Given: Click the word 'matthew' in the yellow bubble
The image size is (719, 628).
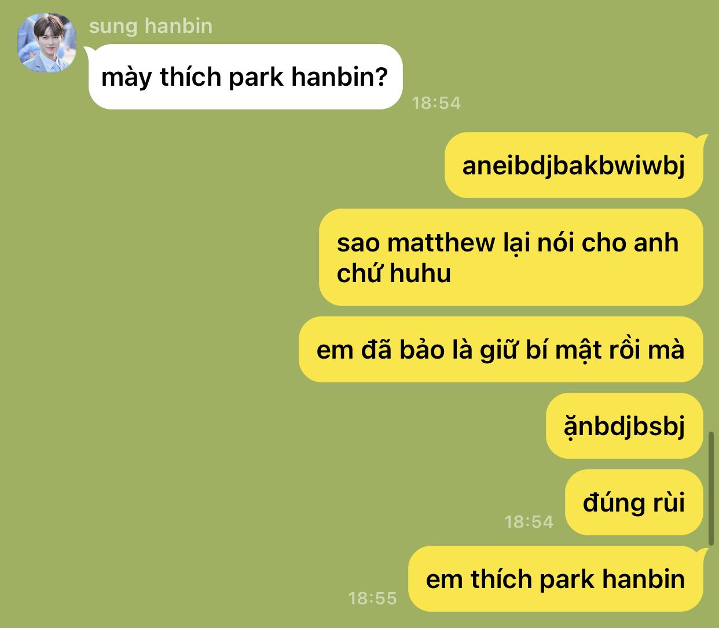Looking at the screenshot, I should (441, 242).
